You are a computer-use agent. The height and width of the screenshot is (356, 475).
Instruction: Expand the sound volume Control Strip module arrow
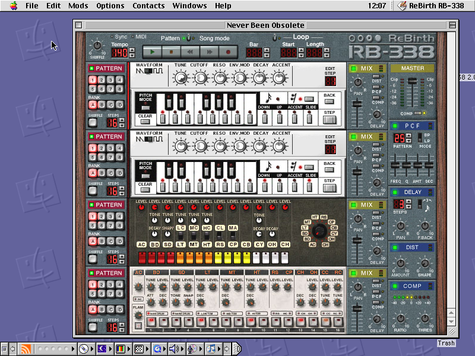click(182, 349)
